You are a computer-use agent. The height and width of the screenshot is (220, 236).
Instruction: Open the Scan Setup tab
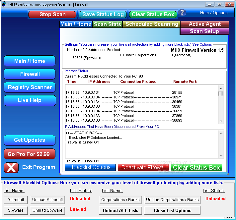(204, 31)
